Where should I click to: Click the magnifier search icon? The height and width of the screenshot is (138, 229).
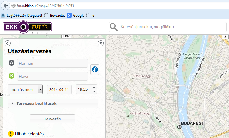tap(114, 27)
